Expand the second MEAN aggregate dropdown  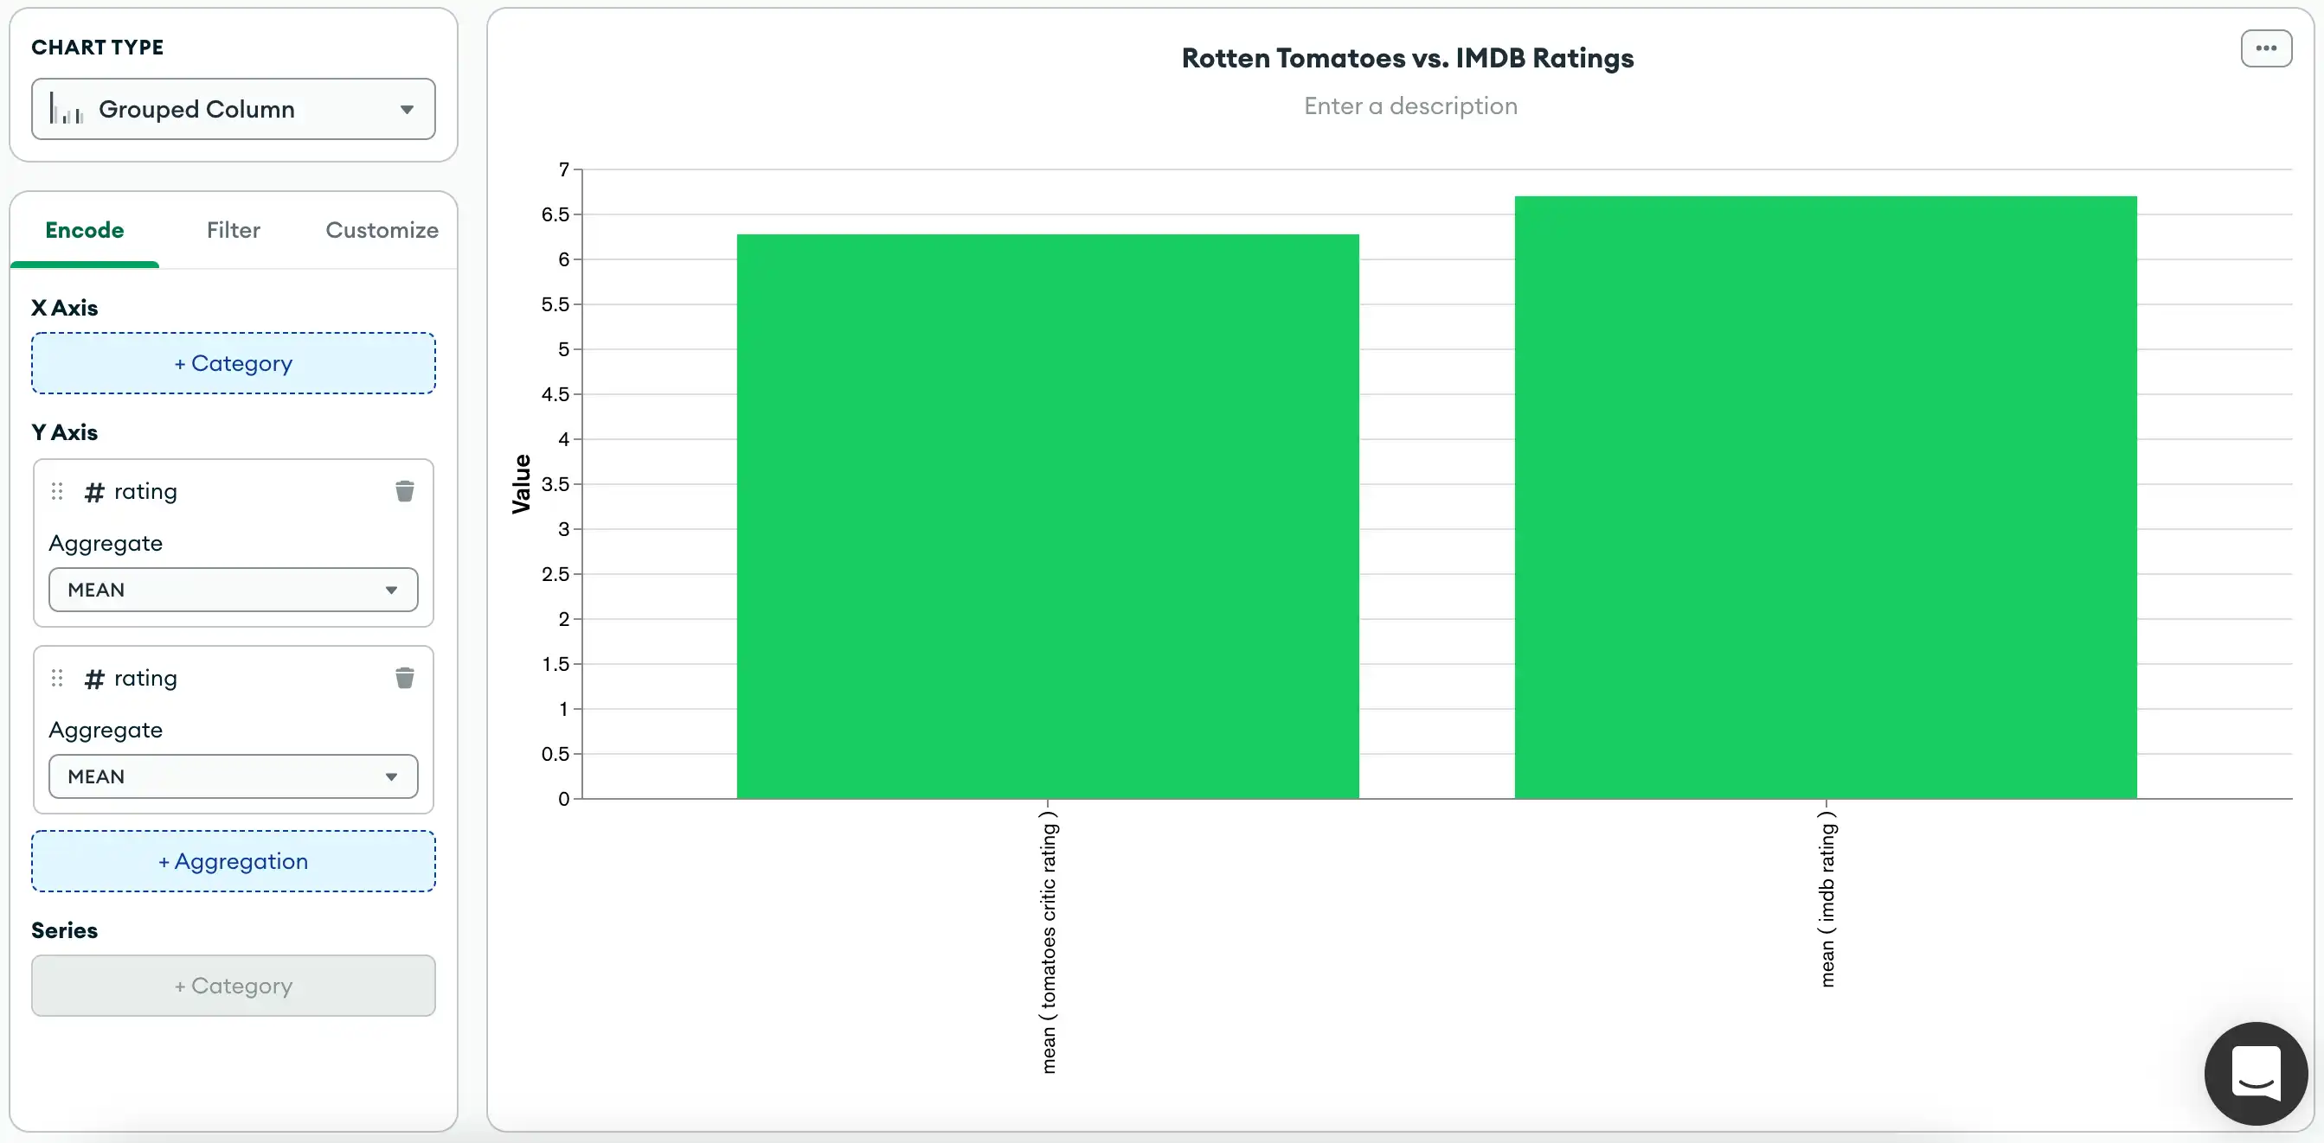(x=391, y=776)
